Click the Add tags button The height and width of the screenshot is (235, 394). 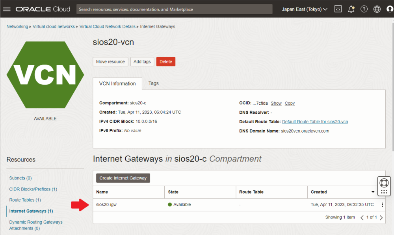[142, 61]
